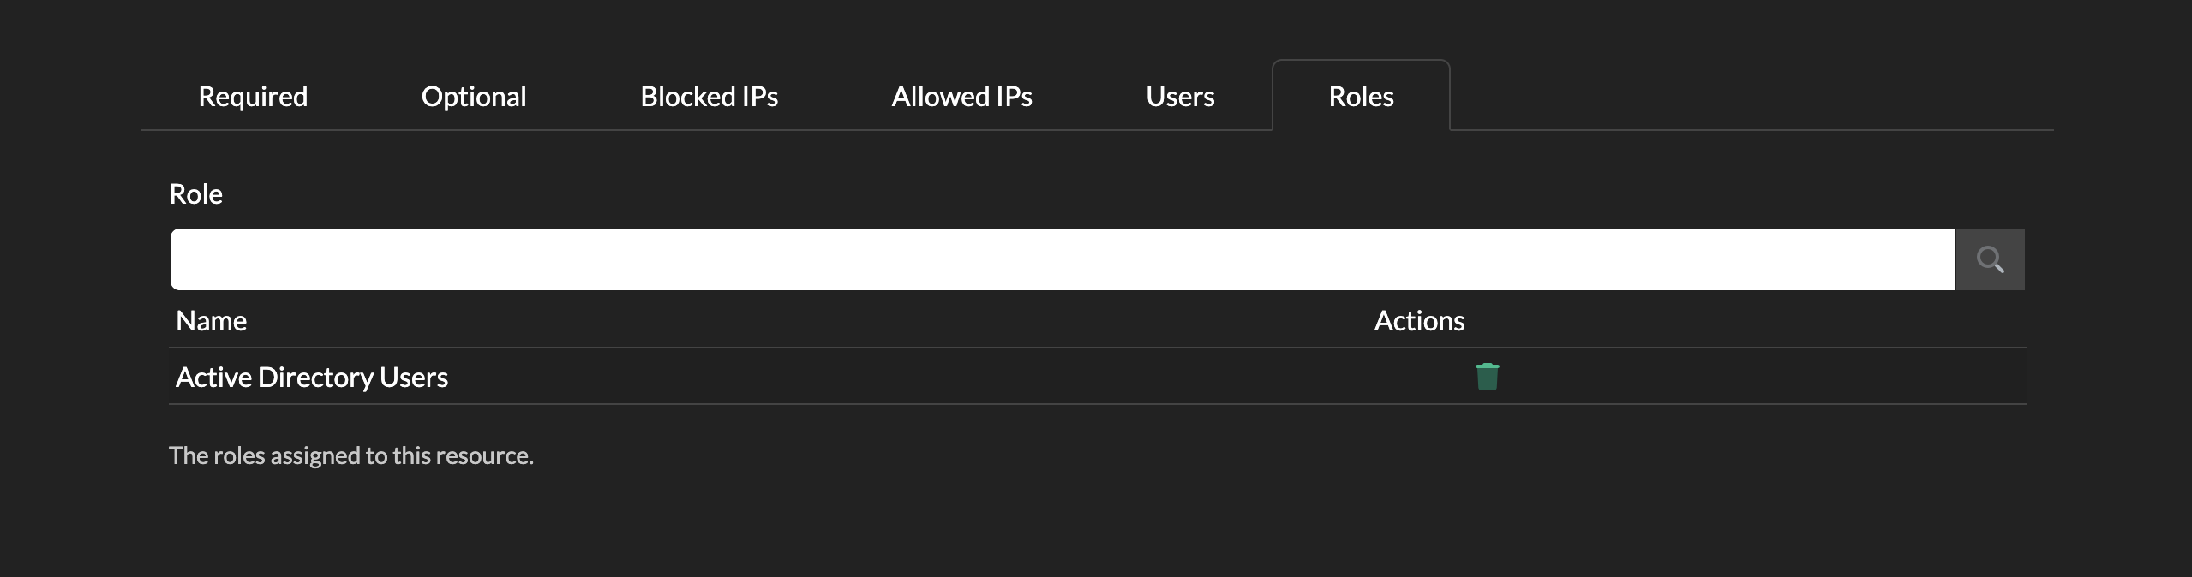Click the text "Active Directory Users"
This screenshot has height=577, width=2192.
[312, 378]
